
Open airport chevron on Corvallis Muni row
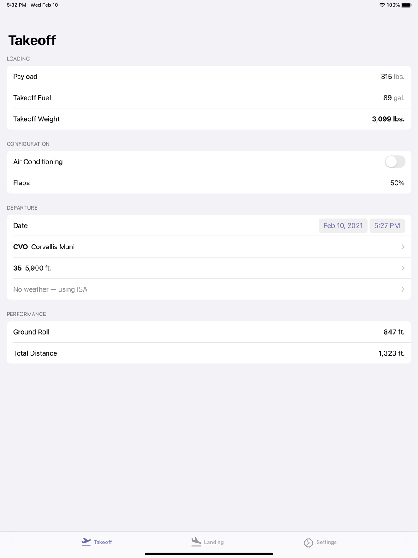[403, 247]
